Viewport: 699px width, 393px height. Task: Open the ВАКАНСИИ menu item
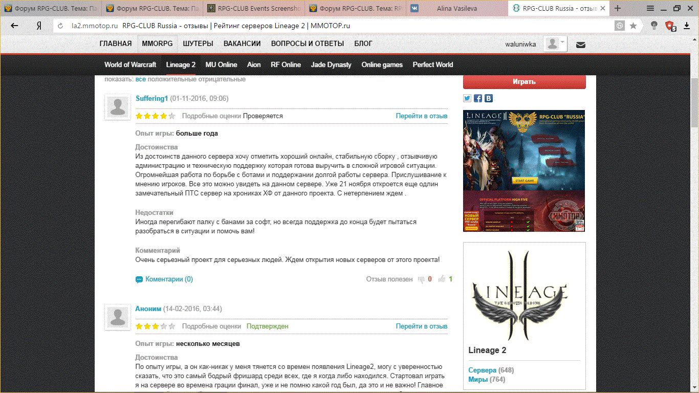coord(242,44)
